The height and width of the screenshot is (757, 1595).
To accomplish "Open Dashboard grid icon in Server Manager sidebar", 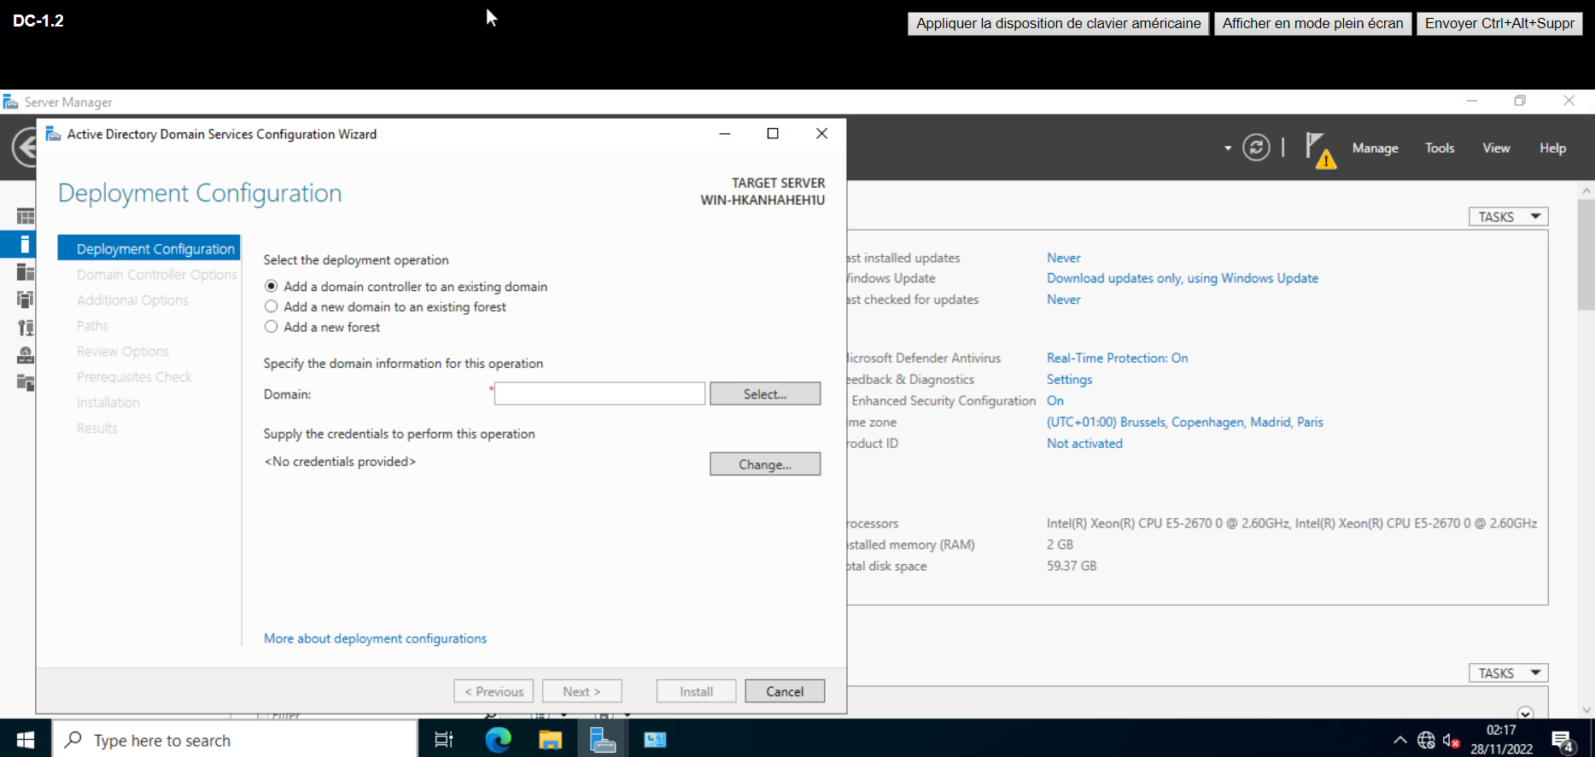I will click(x=26, y=217).
